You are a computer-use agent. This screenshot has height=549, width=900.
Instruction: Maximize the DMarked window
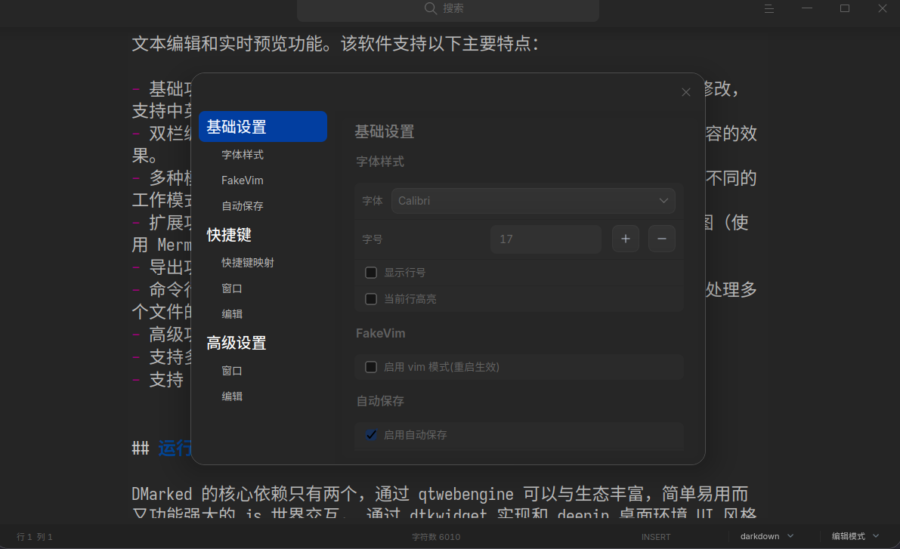(845, 8)
